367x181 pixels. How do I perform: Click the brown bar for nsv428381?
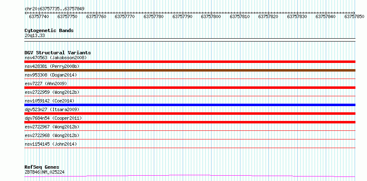tap(190, 70)
